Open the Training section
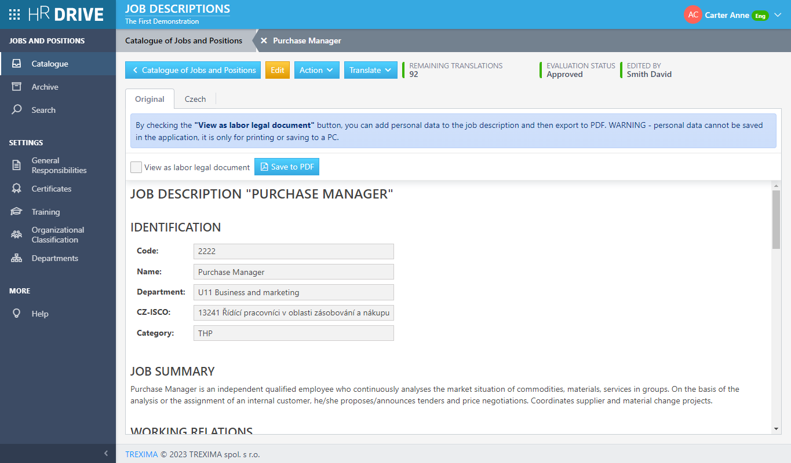This screenshot has width=791, height=463. [x=45, y=212]
